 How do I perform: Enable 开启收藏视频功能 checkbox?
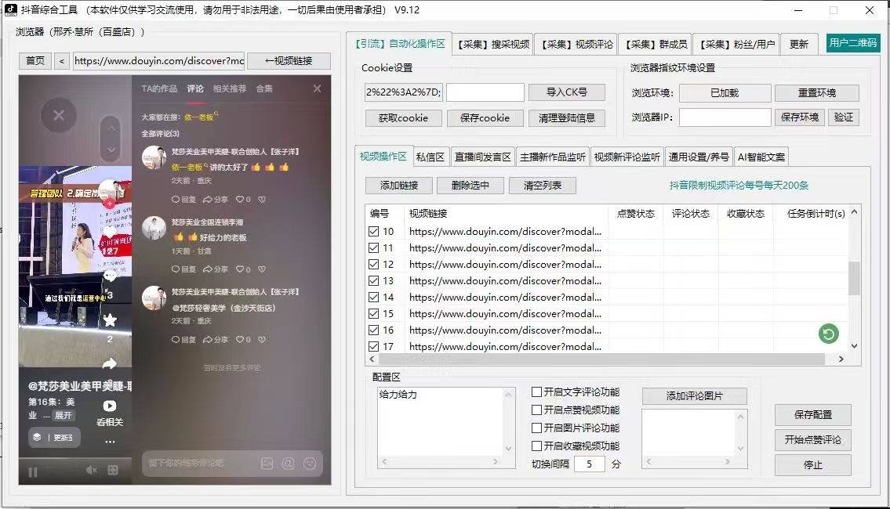pos(536,446)
